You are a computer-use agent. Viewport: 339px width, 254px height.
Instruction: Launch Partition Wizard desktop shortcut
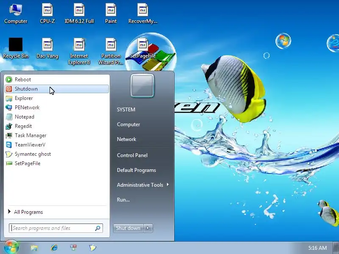111,51
